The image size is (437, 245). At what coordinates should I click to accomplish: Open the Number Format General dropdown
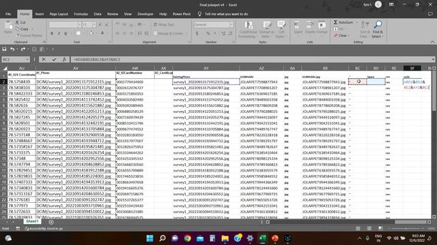[x=231, y=24]
